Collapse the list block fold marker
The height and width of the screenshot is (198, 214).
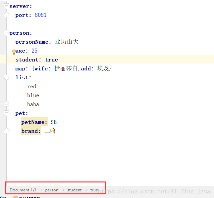click(x=6, y=77)
